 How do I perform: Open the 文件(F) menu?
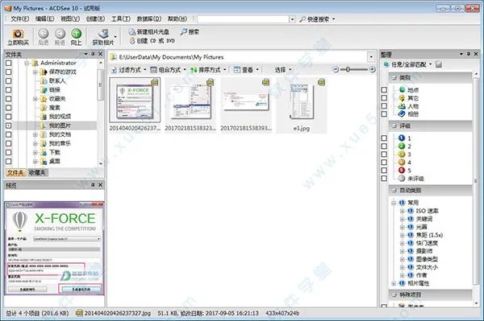19,19
